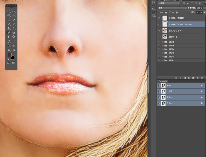Toggle Quick Mask mode
The height and width of the screenshot is (157, 206).
[9, 63]
